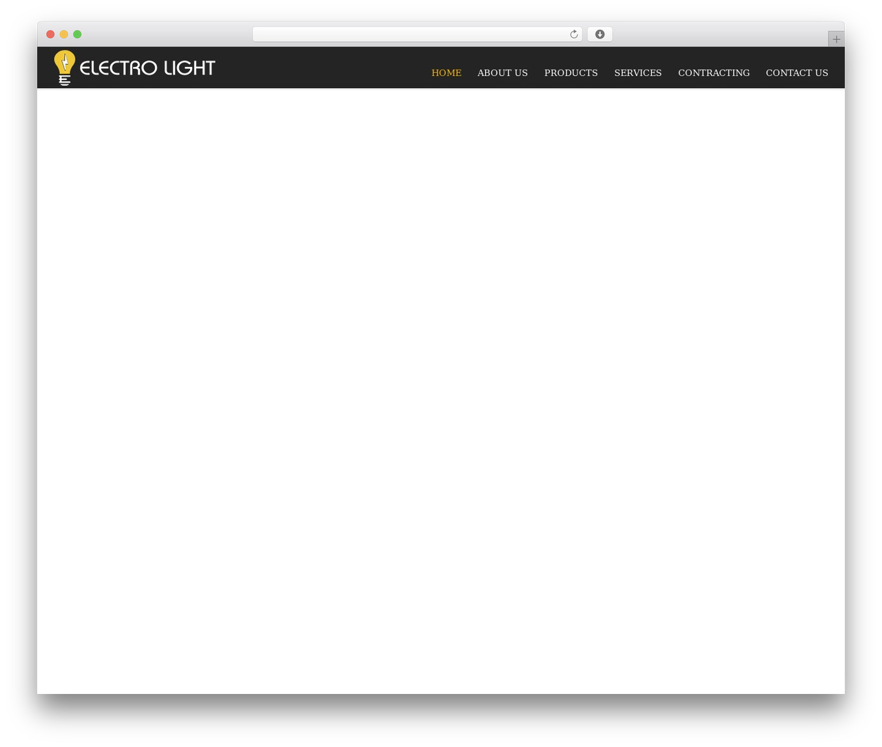882x747 pixels.
Task: Open the ABOUT US page
Action: [x=502, y=73]
